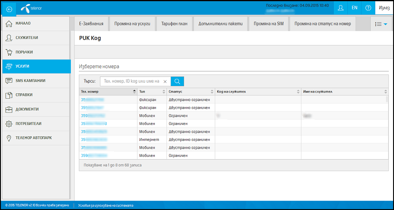Open the user profile icon

click(x=340, y=8)
